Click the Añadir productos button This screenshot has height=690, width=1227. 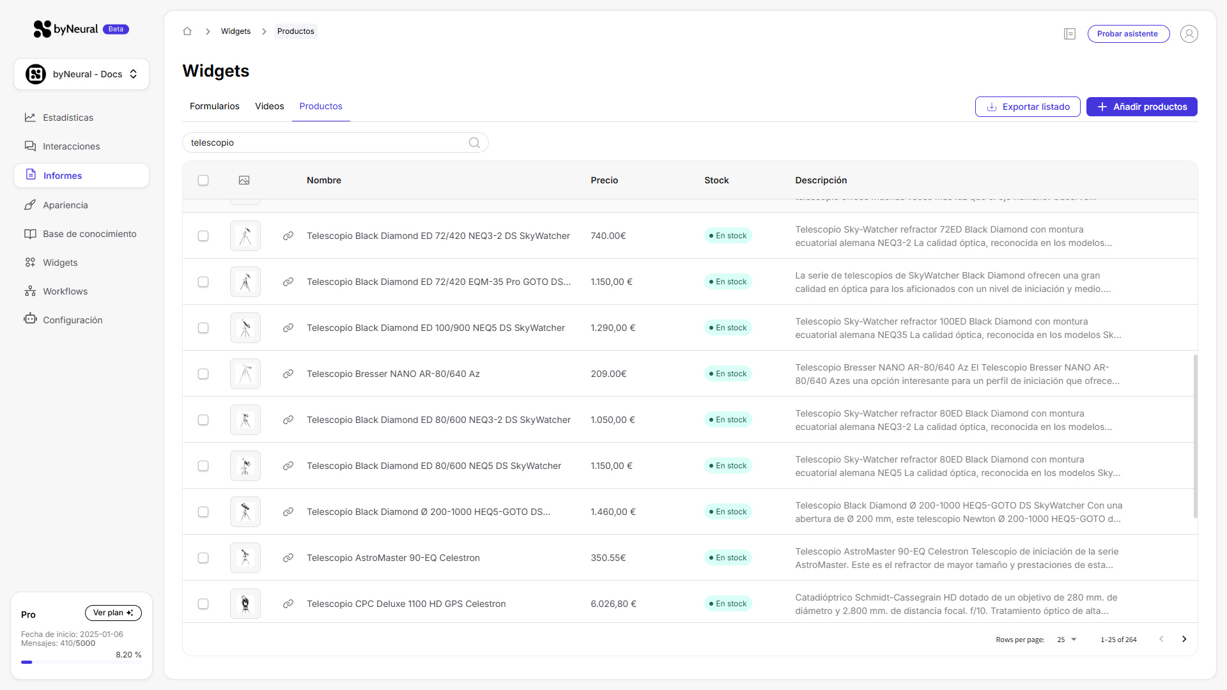[x=1141, y=107]
